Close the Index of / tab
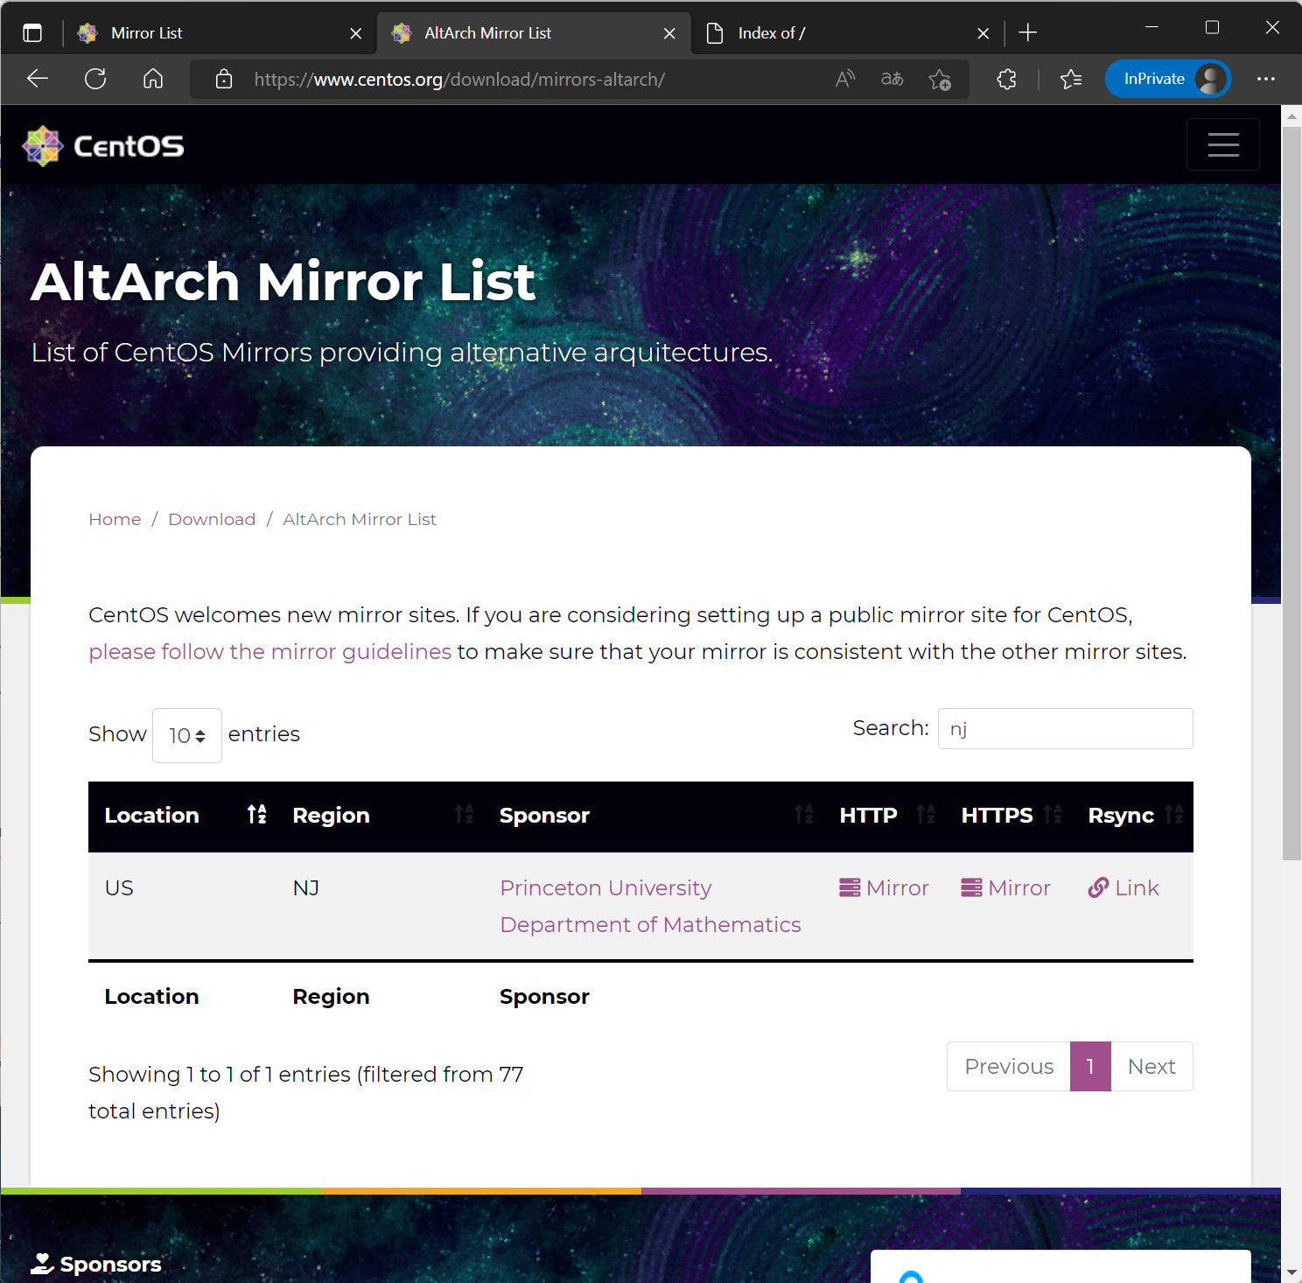Image resolution: width=1302 pixels, height=1283 pixels. (x=983, y=33)
